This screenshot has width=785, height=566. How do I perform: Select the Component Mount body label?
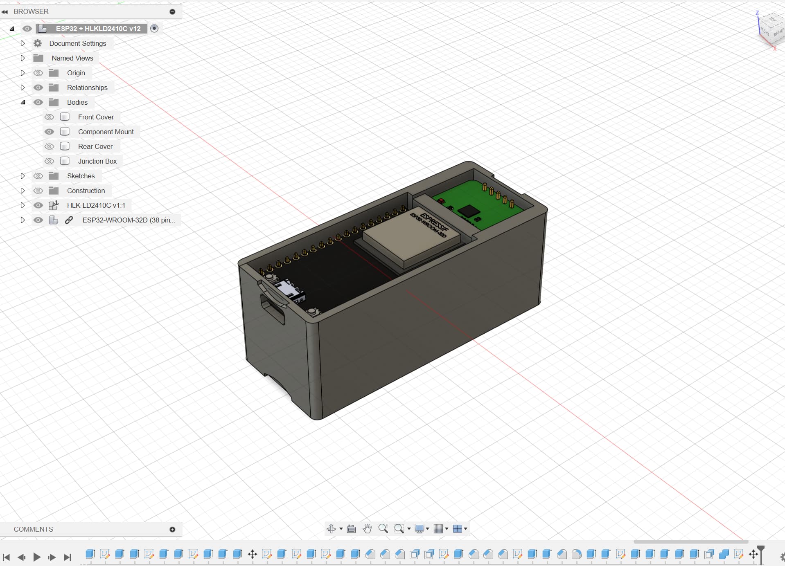(x=106, y=132)
